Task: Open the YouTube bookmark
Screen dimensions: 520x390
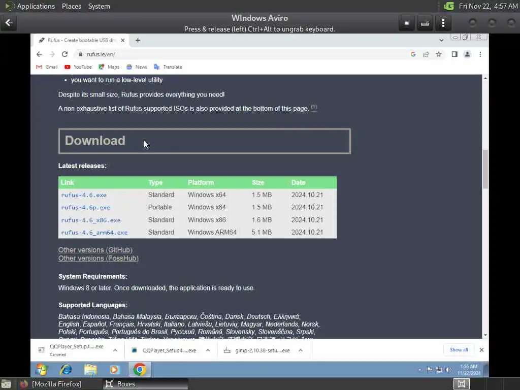Action: (78, 67)
